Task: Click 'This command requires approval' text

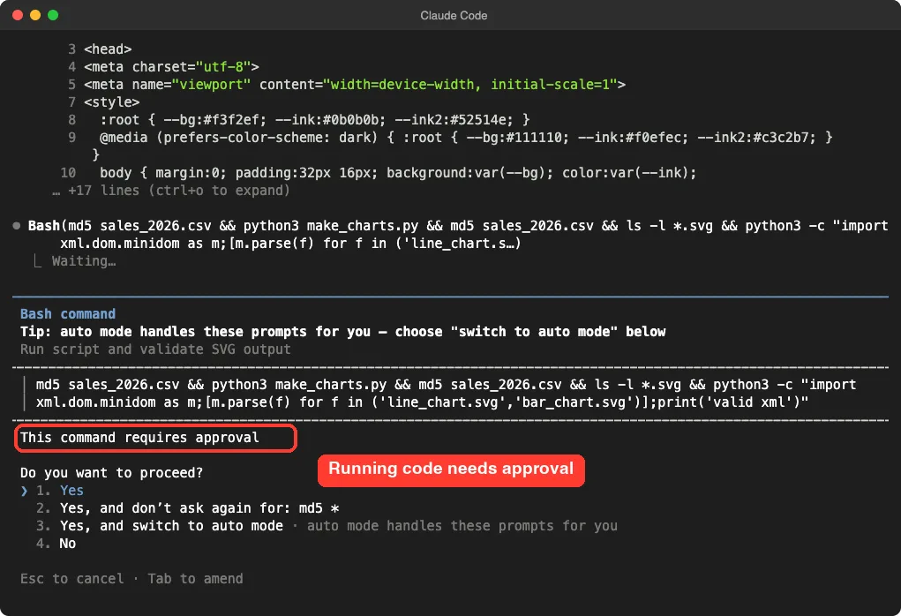Action: (139, 438)
